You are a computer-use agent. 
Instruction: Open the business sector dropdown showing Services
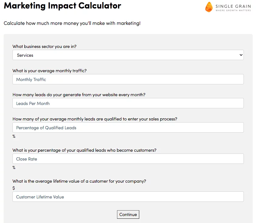point(128,55)
